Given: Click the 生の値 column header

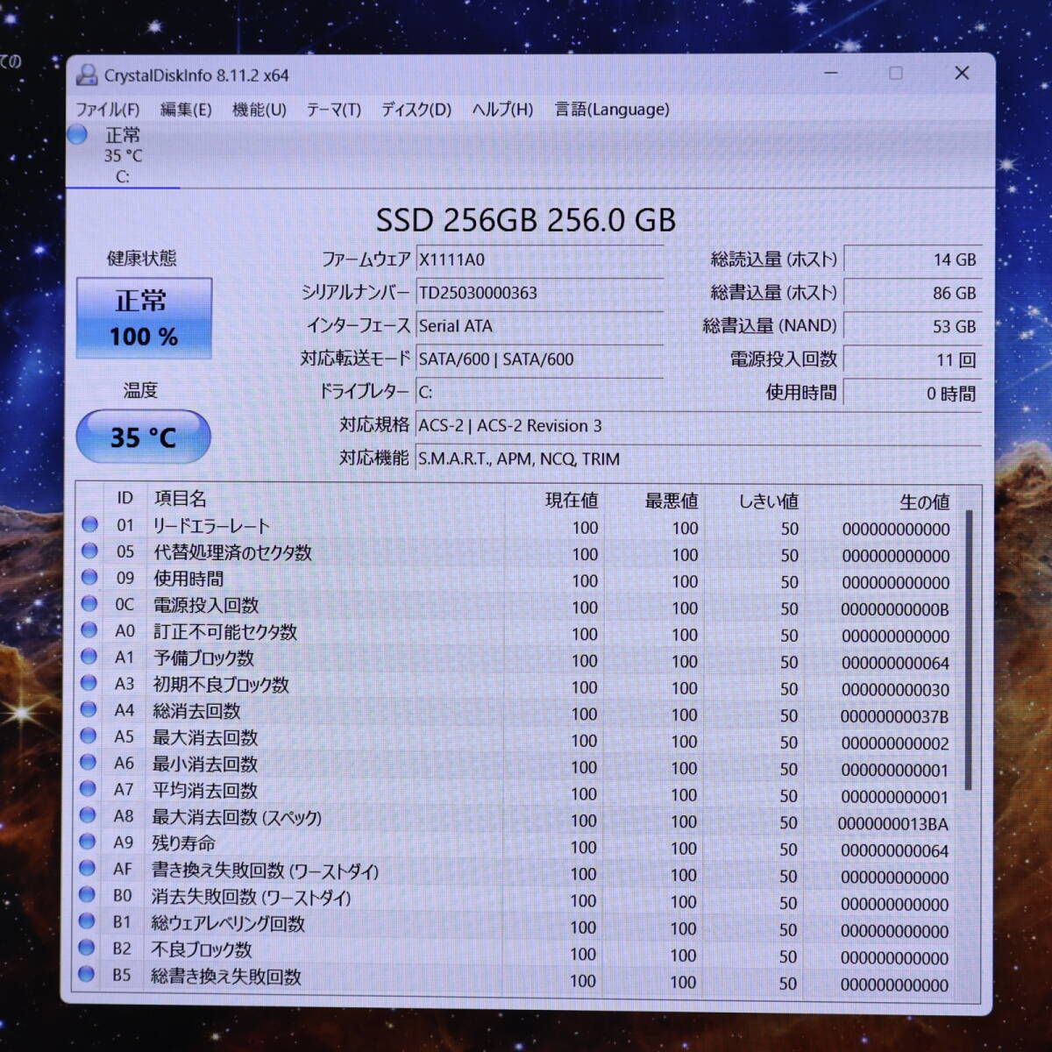Looking at the screenshot, I should coord(925,502).
